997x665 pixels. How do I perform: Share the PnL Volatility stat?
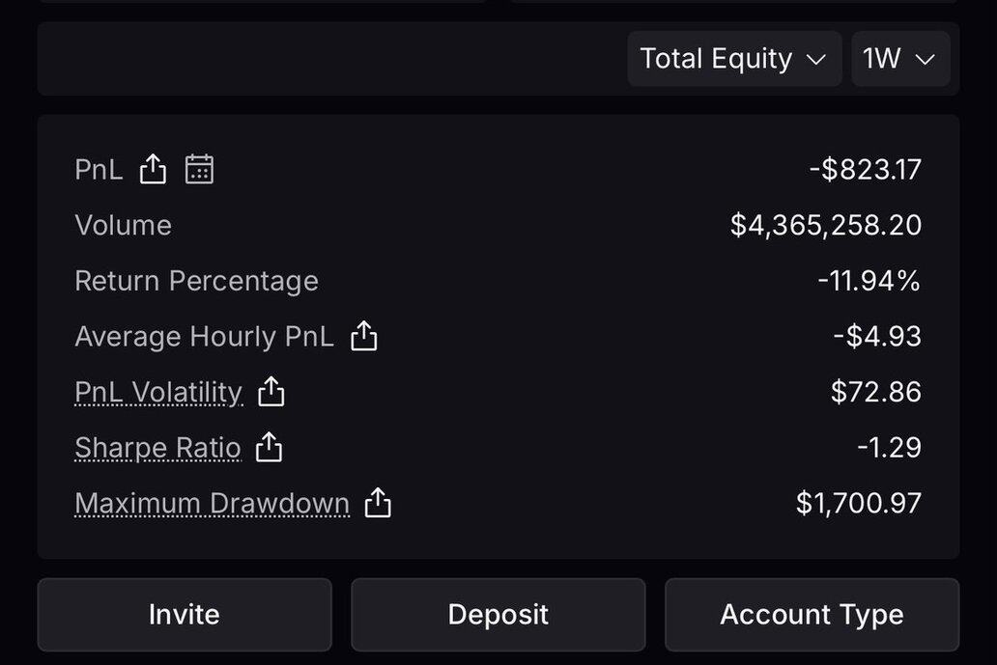(x=271, y=392)
